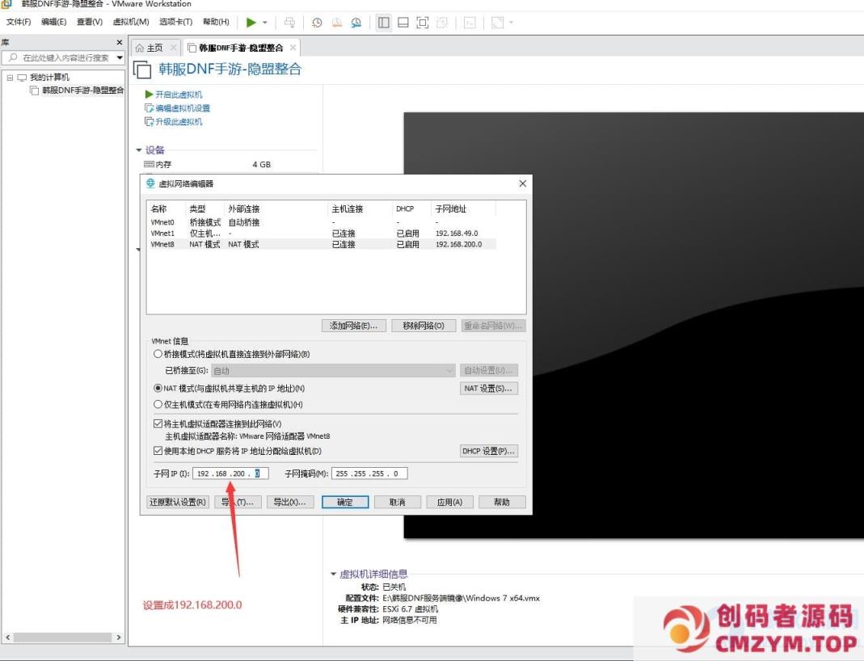The height and width of the screenshot is (661, 864).
Task: Open the 已桥接至 bridged adapter dropdown
Action: point(449,369)
